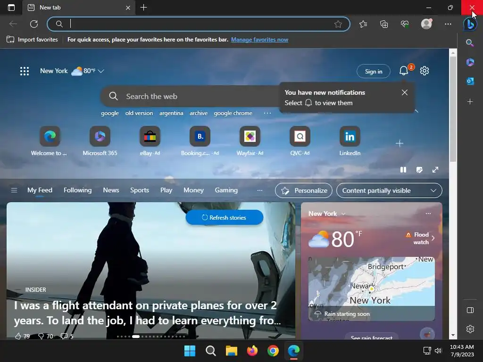Click Refresh stories button
The image size is (483, 362).
pyautogui.click(x=224, y=217)
